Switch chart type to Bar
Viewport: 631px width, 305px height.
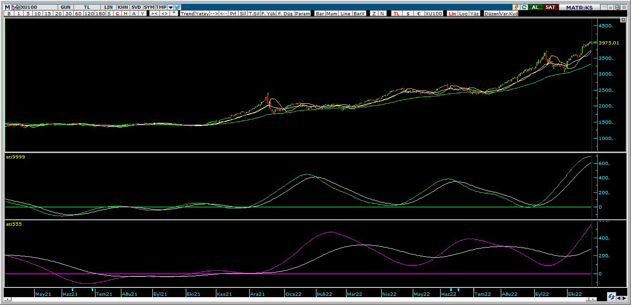click(x=320, y=13)
